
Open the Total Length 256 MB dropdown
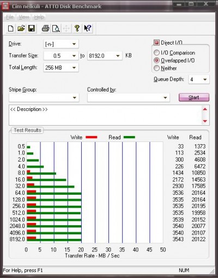61,67
